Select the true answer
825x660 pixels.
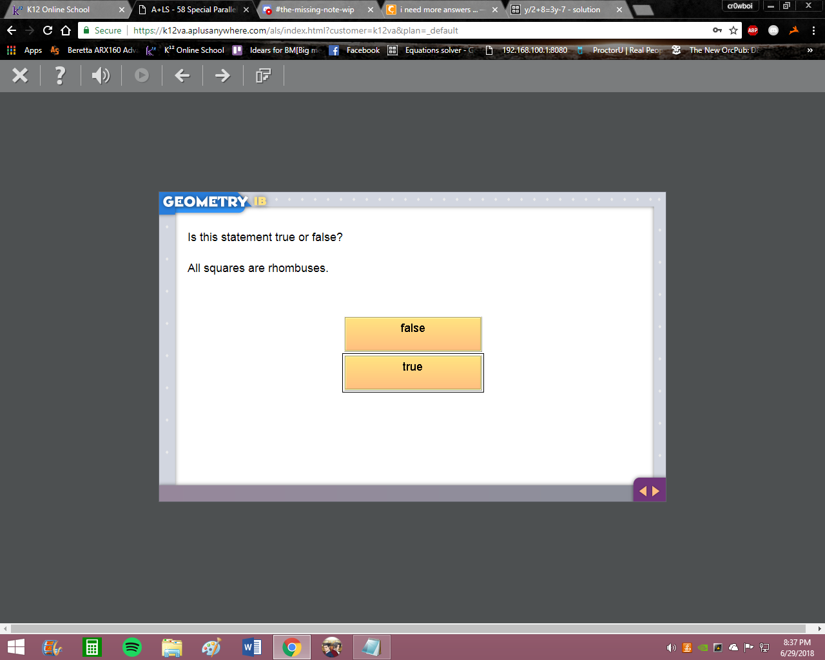[x=413, y=373]
